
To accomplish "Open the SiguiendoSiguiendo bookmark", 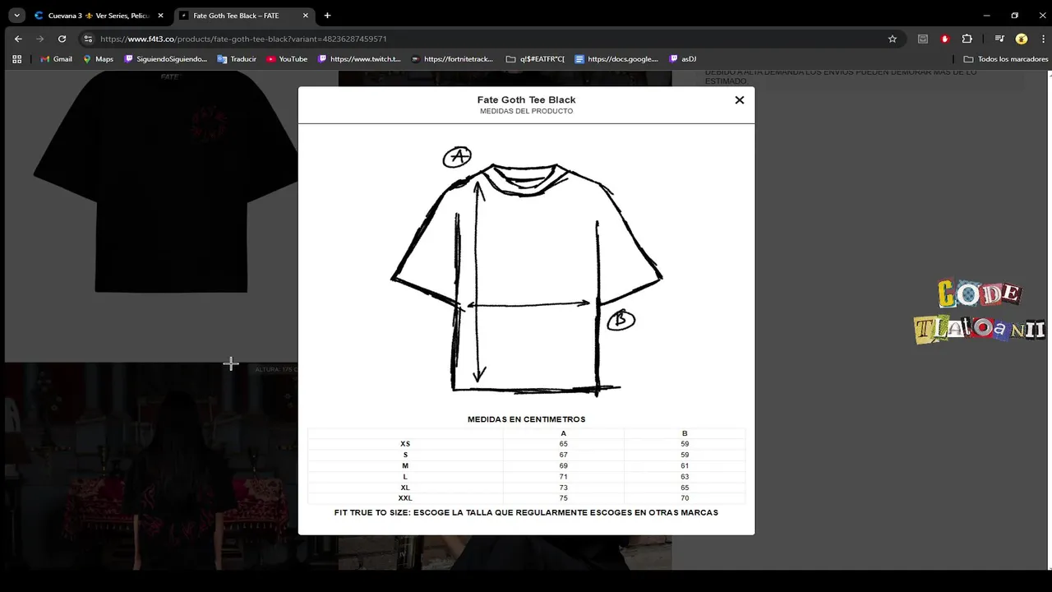I will pos(165,59).
